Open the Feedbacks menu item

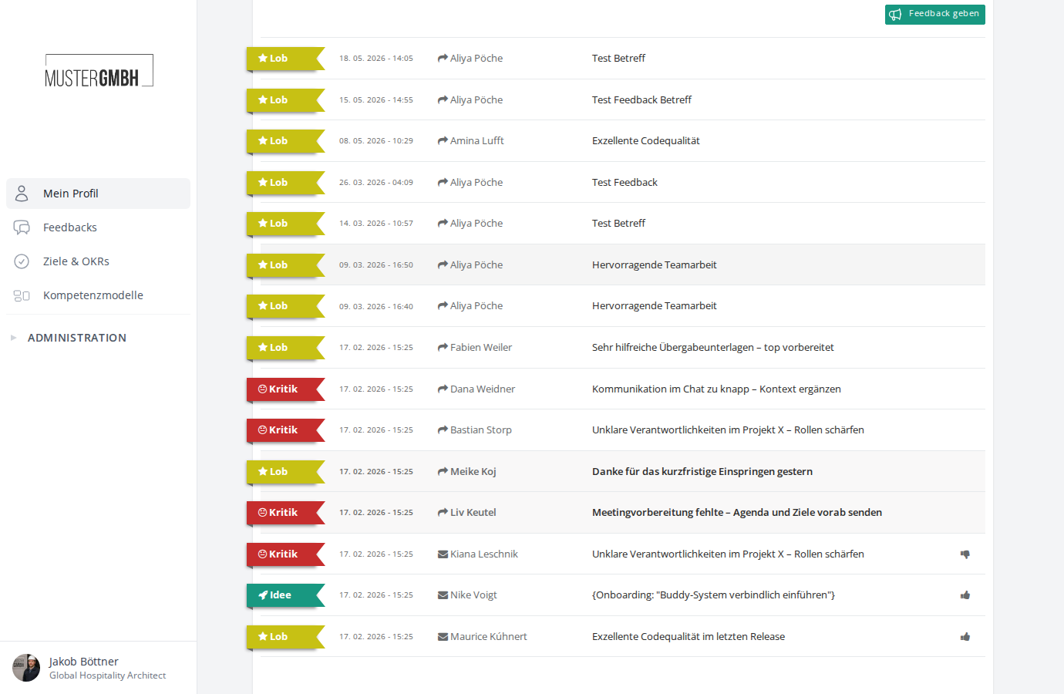[98, 227]
